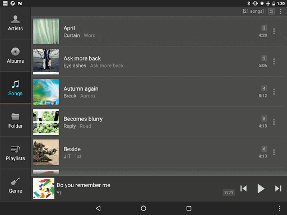Open the Genre section
Image resolution: width=287 pixels, height=215 pixels.
pyautogui.click(x=15, y=185)
